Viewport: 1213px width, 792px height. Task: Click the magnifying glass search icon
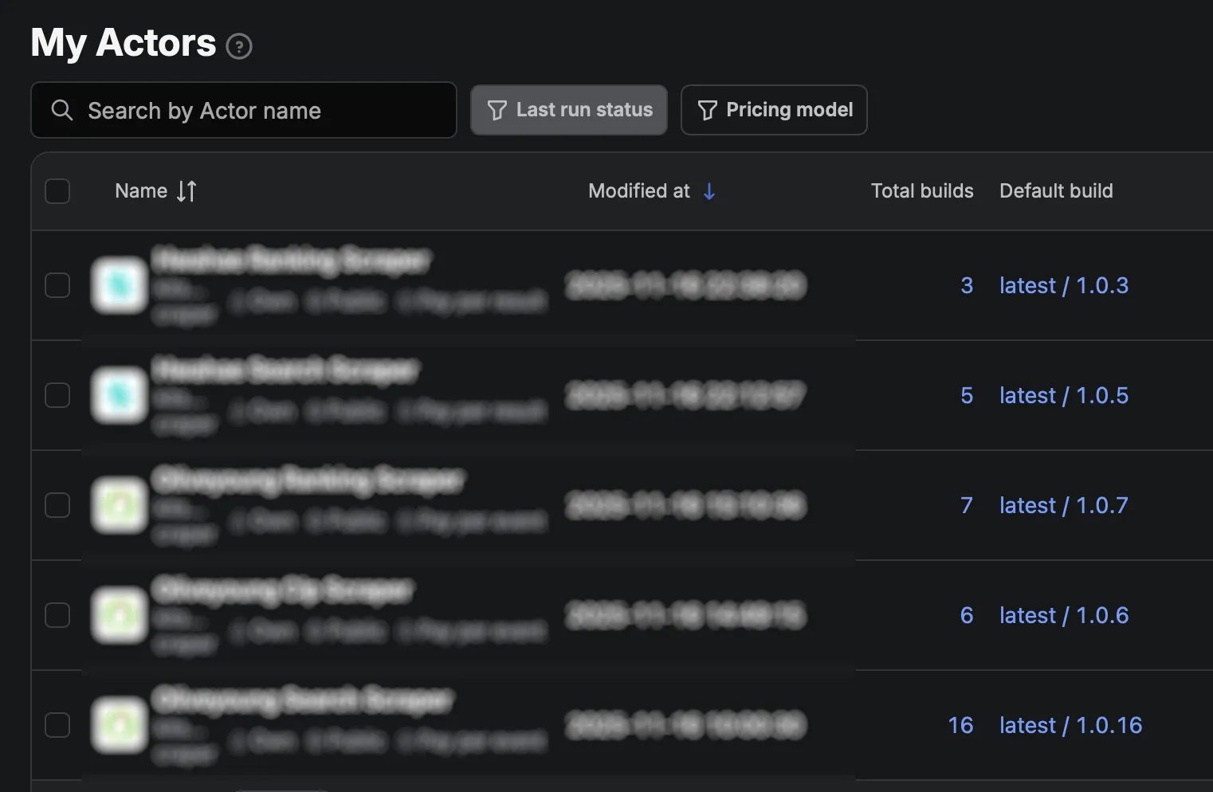(x=62, y=110)
